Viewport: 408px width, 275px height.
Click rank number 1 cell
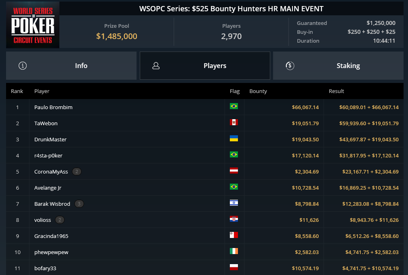click(x=17, y=107)
